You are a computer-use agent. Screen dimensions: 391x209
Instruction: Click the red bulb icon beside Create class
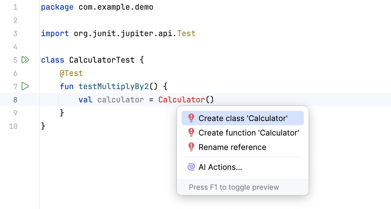tap(191, 118)
